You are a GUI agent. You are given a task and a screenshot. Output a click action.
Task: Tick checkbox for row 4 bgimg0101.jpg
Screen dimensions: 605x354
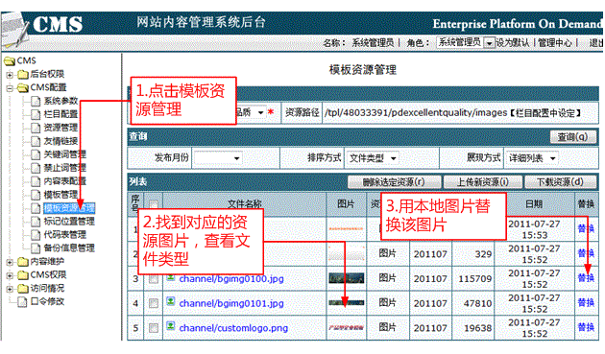154,303
